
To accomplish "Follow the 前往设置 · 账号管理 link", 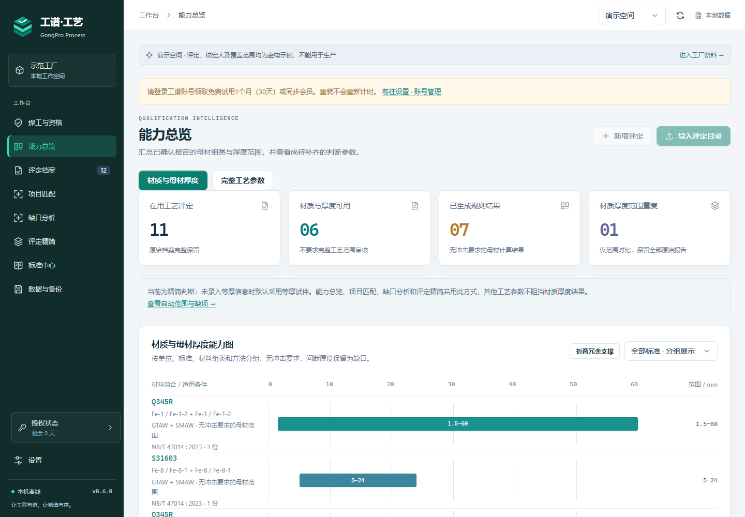I will coord(411,92).
